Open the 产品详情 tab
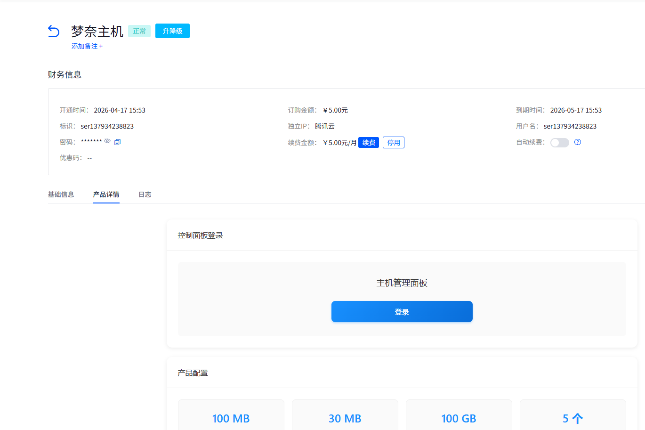Screen dimensions: 645x430 click(106, 194)
